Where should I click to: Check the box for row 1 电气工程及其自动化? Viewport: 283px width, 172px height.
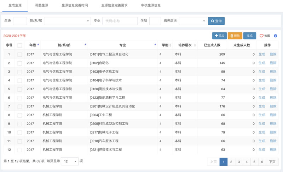tap(20, 54)
